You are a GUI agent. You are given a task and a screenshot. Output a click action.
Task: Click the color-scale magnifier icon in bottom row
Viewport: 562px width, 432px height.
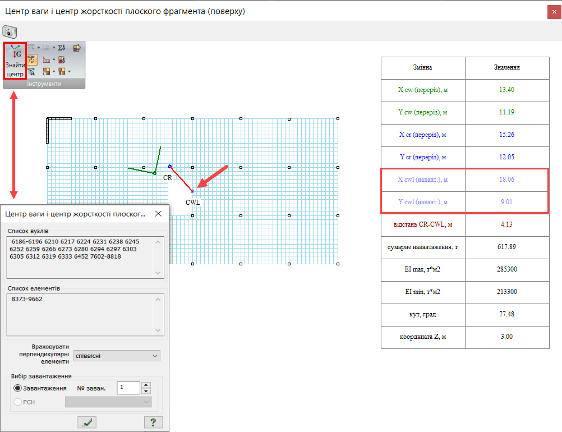(32, 72)
